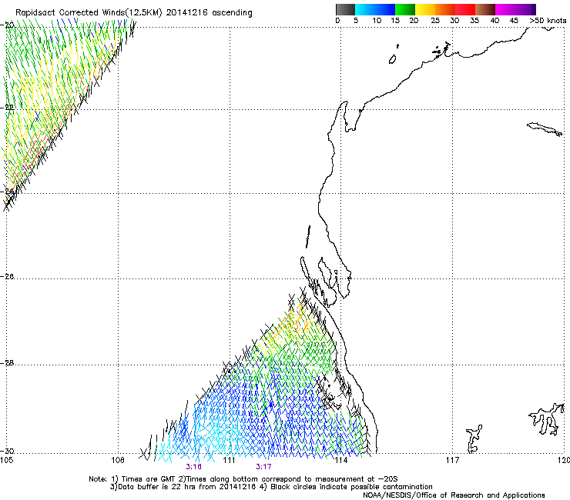This screenshot has width=570, height=500.
Task: Click the green 15-20 knots color band
Action: [405, 9]
